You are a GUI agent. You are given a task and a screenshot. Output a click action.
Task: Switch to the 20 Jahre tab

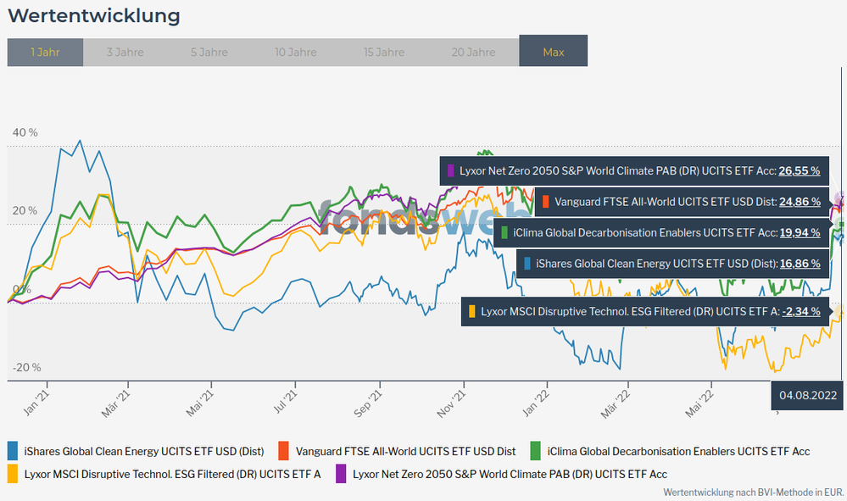(473, 52)
